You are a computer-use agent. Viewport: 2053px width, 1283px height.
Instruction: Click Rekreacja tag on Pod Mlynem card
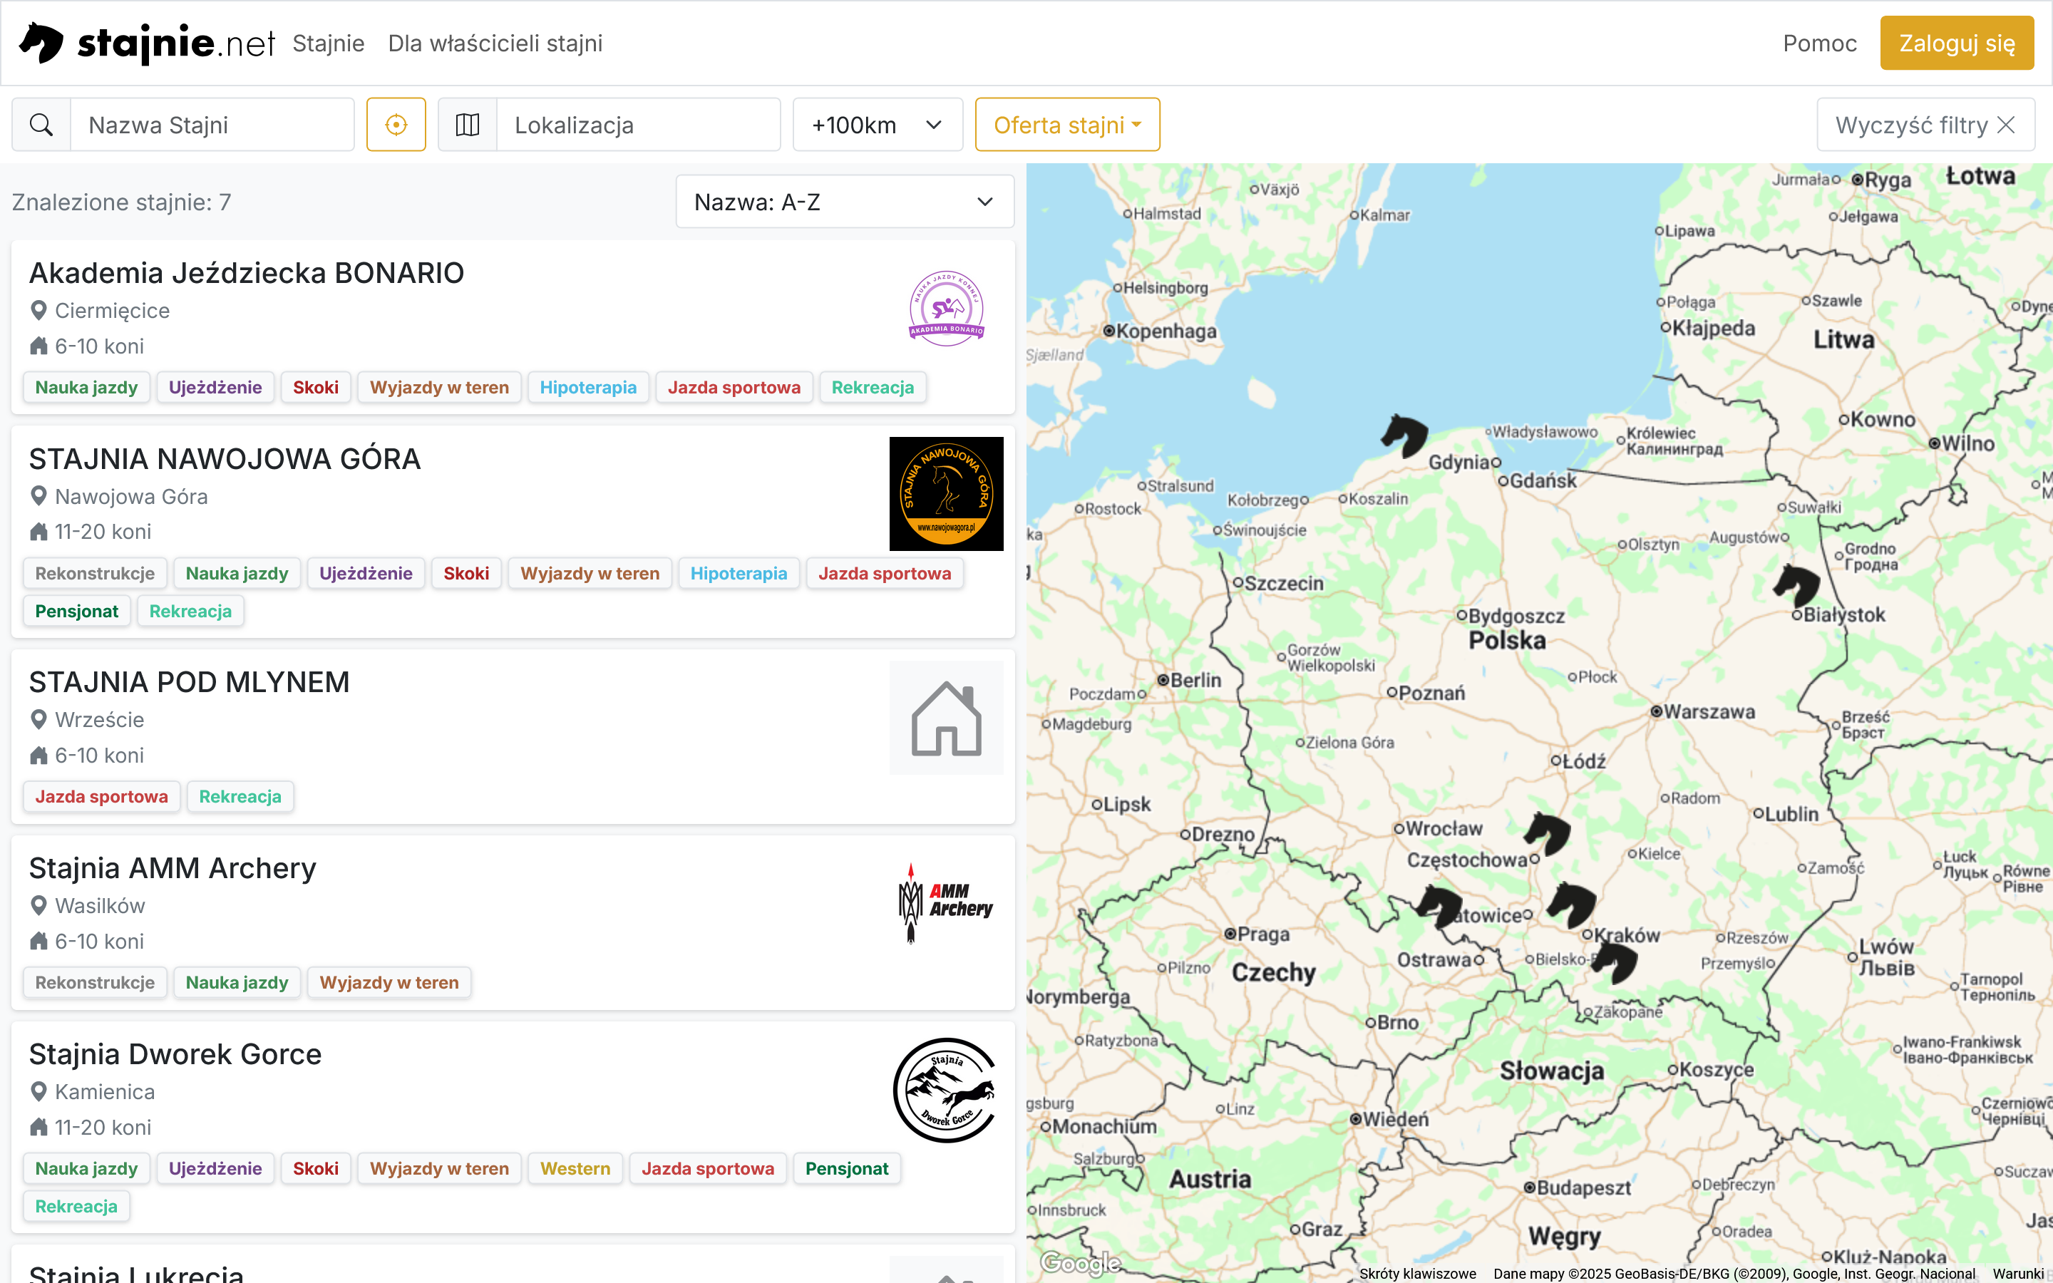(240, 796)
